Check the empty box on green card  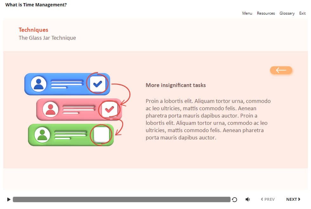pos(101,135)
